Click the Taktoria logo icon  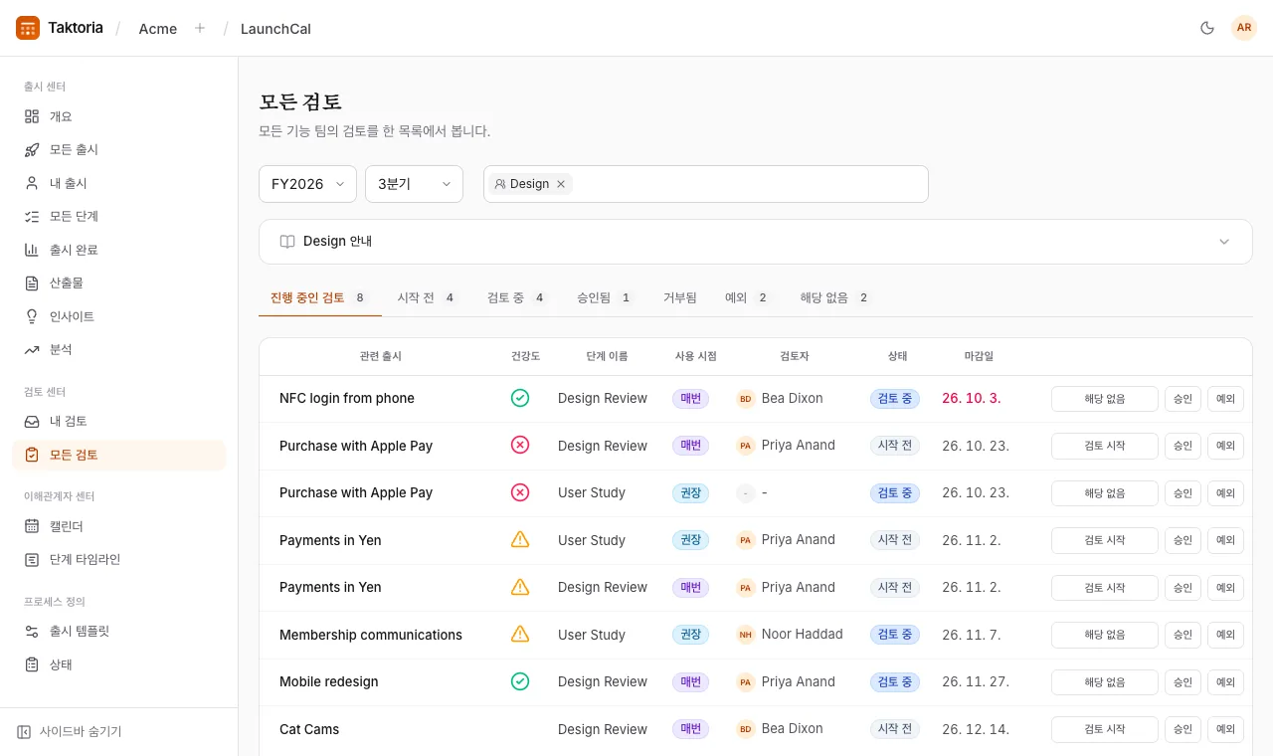pos(28,28)
